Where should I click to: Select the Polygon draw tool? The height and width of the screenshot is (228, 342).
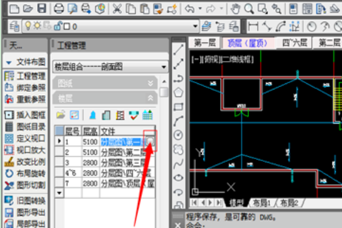[x=178, y=92]
